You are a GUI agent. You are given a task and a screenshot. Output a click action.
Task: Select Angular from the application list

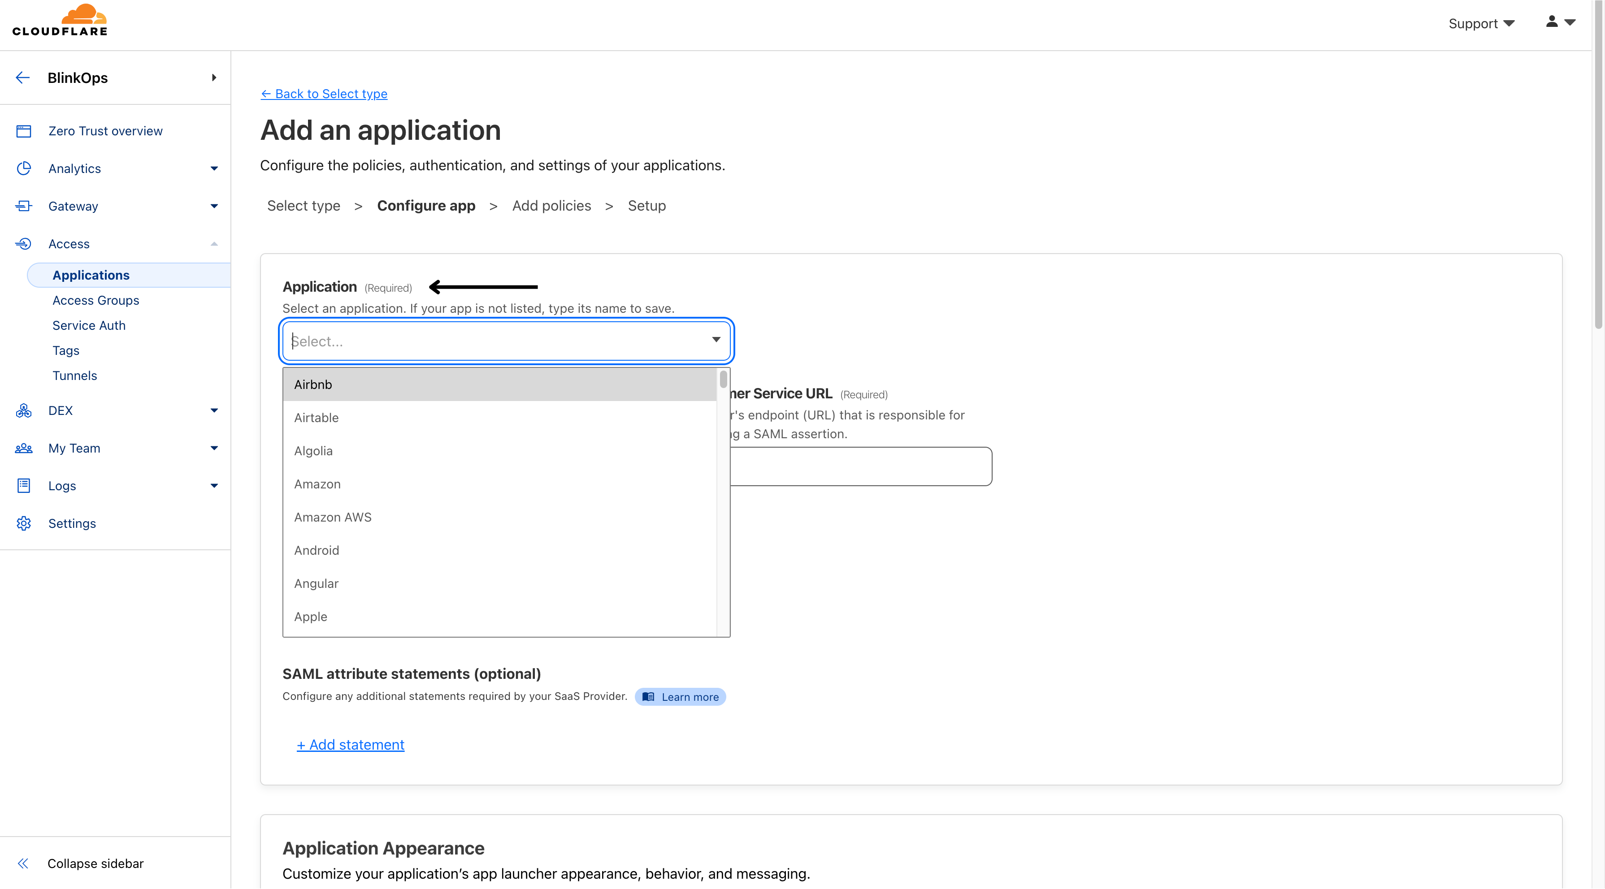(500, 584)
